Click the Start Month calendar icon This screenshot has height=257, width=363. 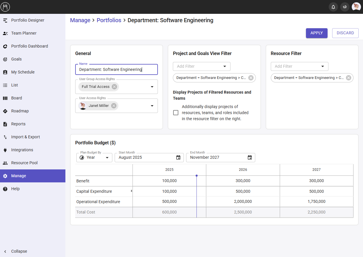click(178, 158)
